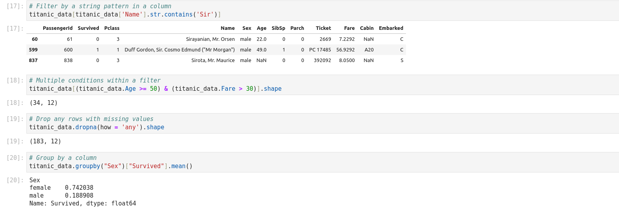The image size is (619, 209).
Task: Select the row with index 599
Action: pos(33,50)
